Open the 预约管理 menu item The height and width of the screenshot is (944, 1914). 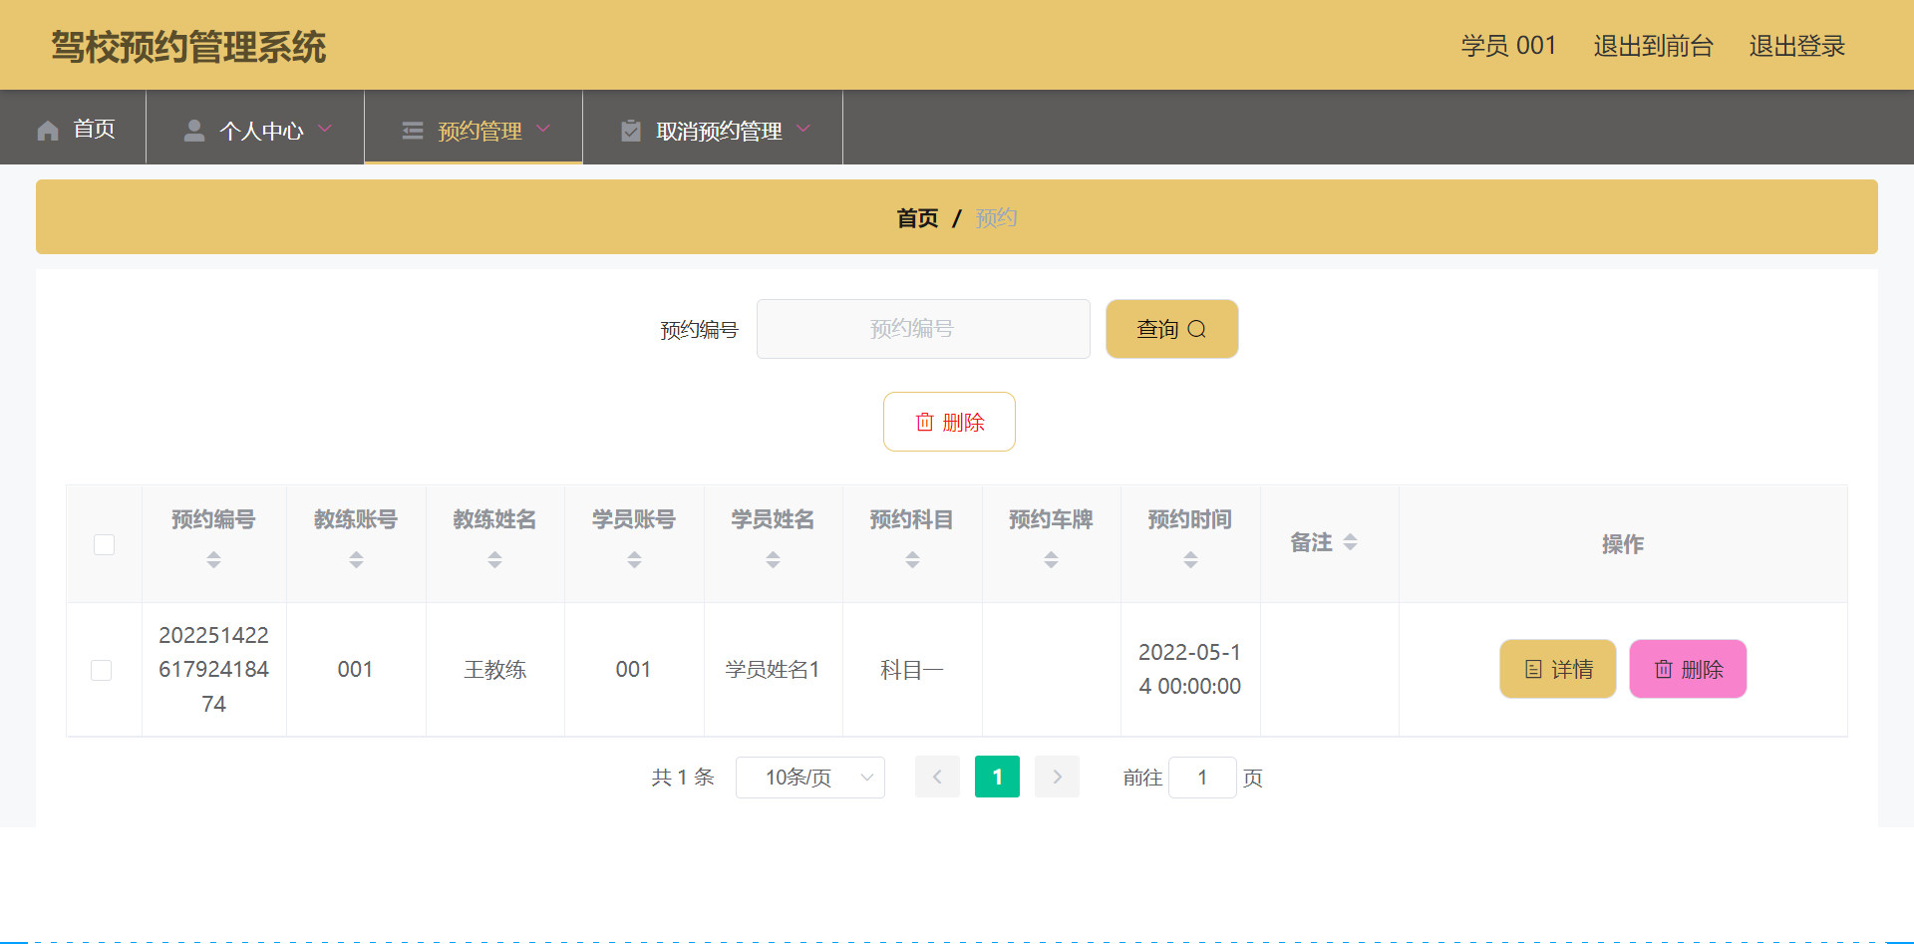[x=478, y=129]
